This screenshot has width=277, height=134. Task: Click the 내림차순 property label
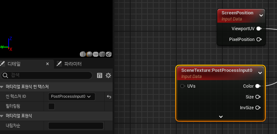13,126
